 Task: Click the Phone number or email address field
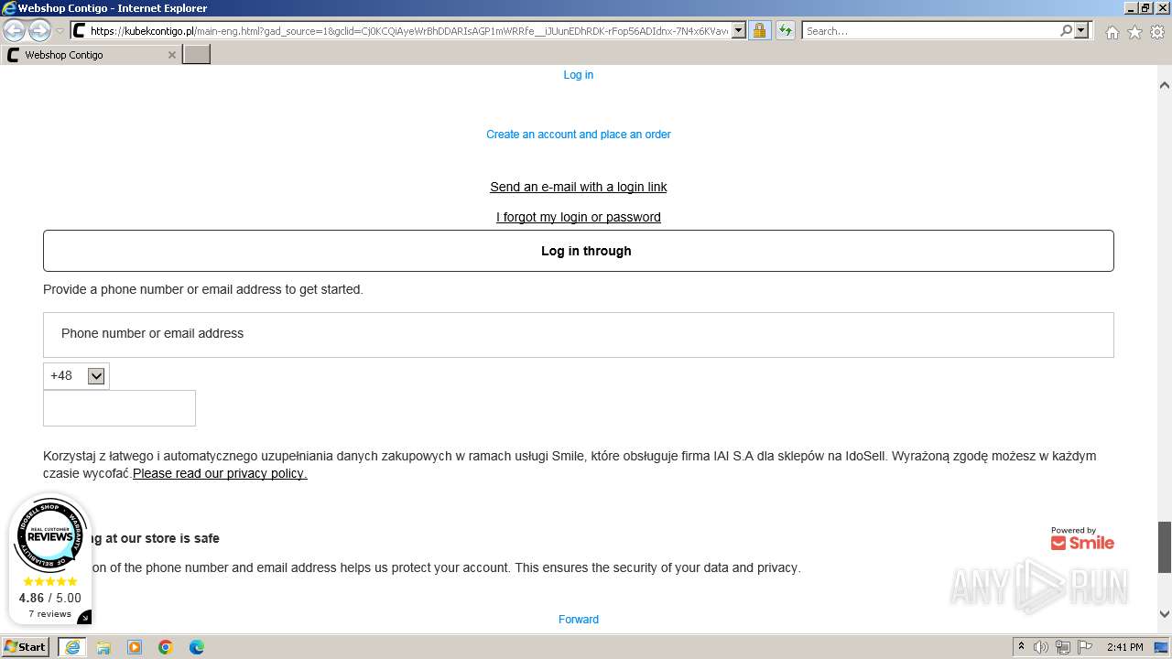pos(579,335)
